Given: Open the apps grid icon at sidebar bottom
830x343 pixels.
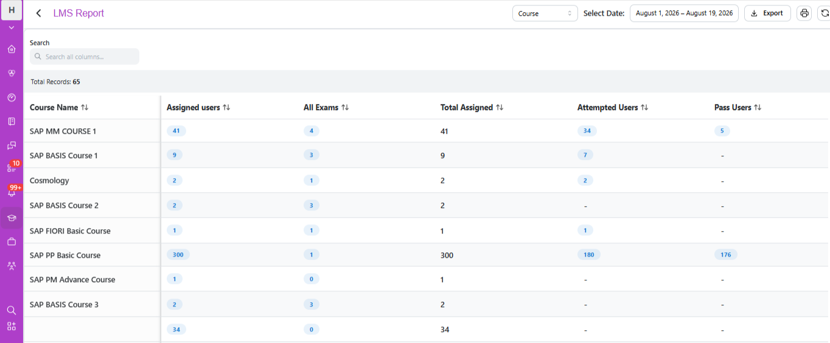Looking at the screenshot, I should pyautogui.click(x=12, y=326).
